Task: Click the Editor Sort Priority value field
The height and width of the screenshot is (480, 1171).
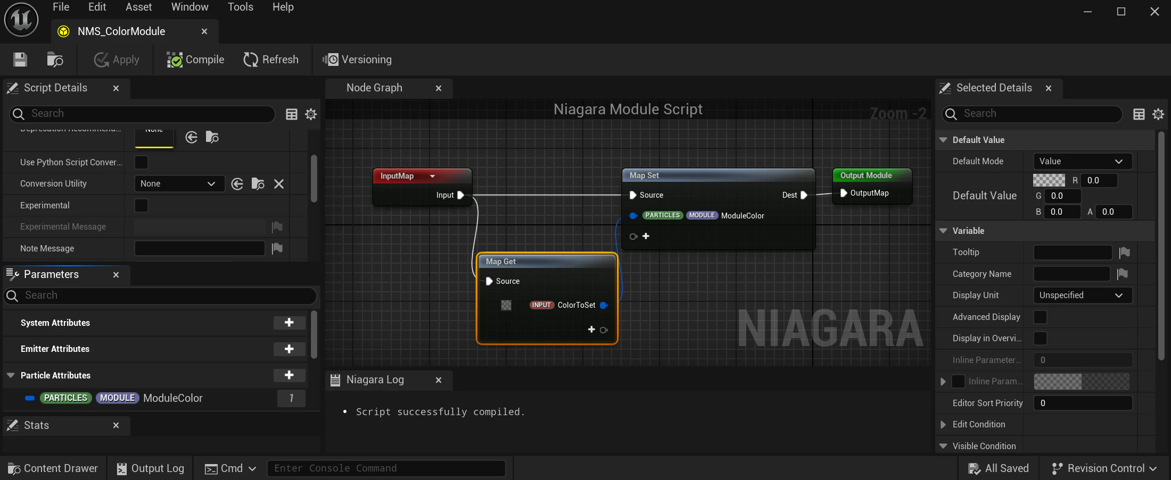Action: 1083,403
